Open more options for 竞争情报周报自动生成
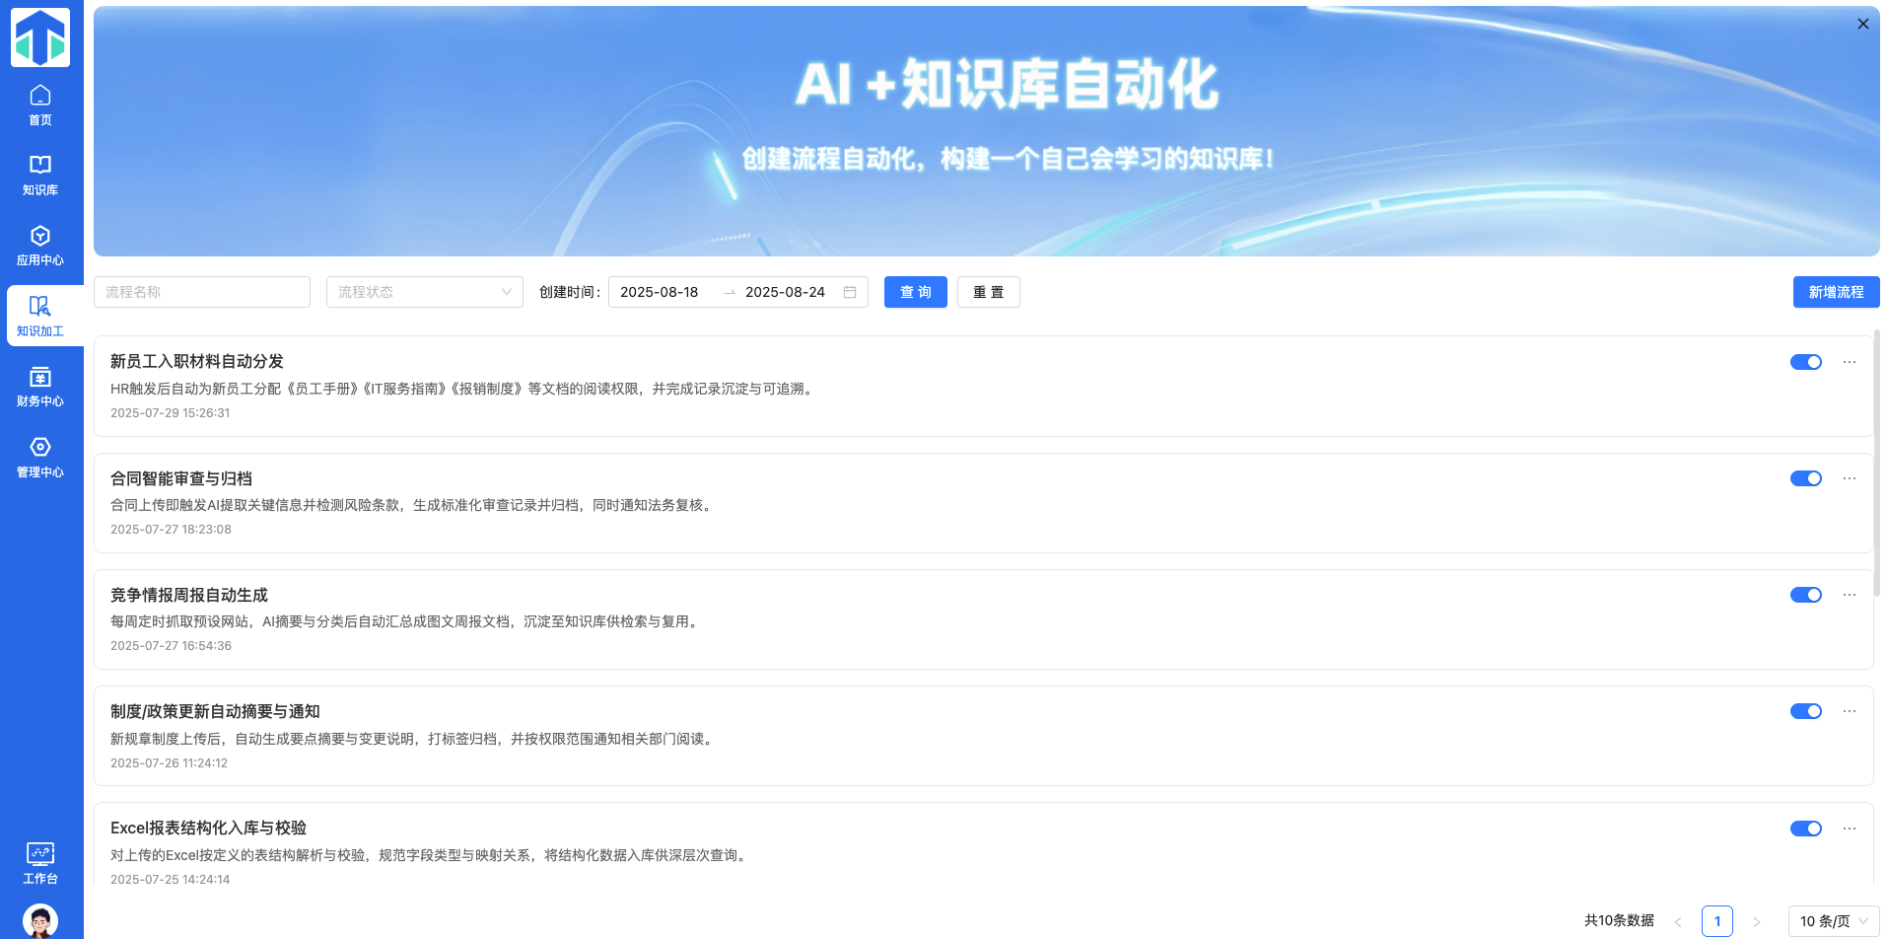 (1850, 595)
